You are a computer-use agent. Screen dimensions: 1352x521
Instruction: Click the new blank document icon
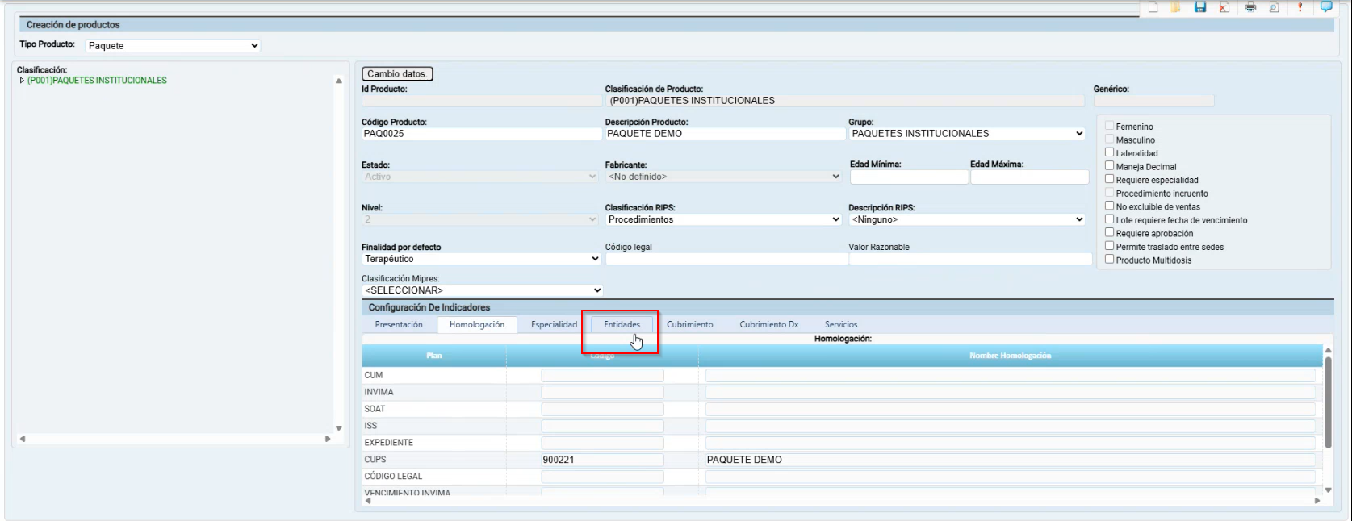point(1153,7)
